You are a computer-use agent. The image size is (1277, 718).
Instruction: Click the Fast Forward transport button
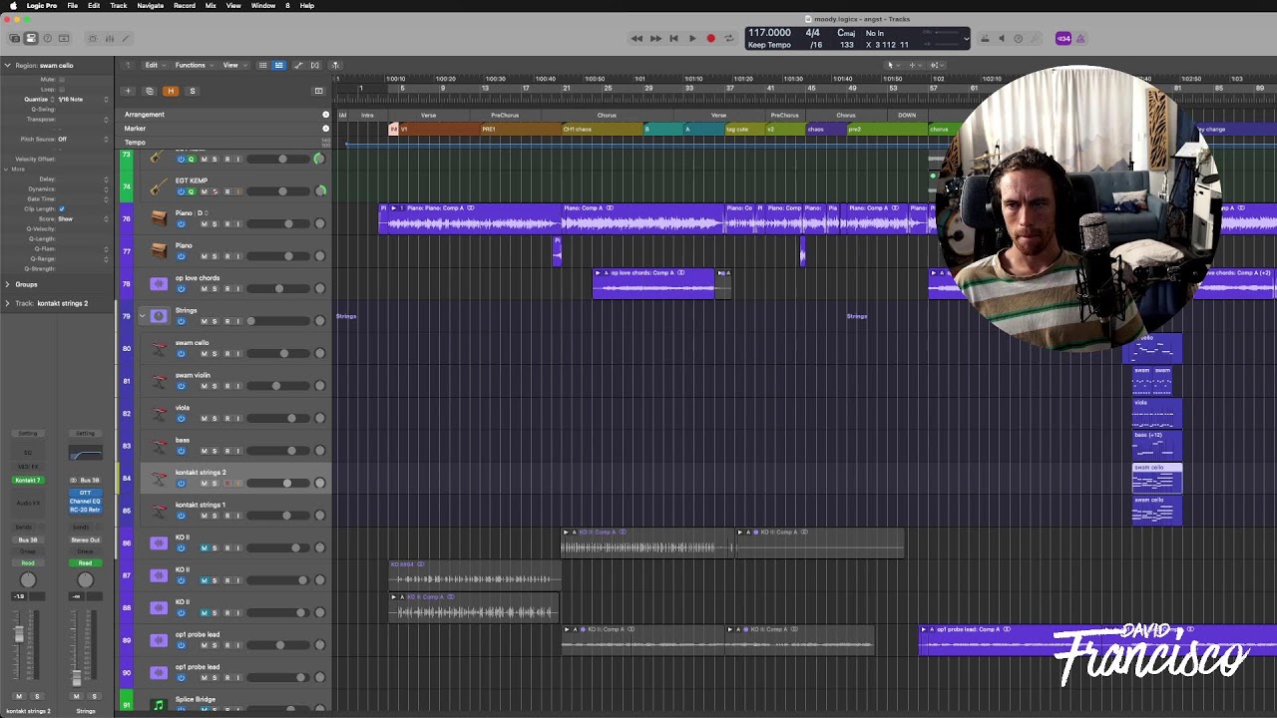655,39
